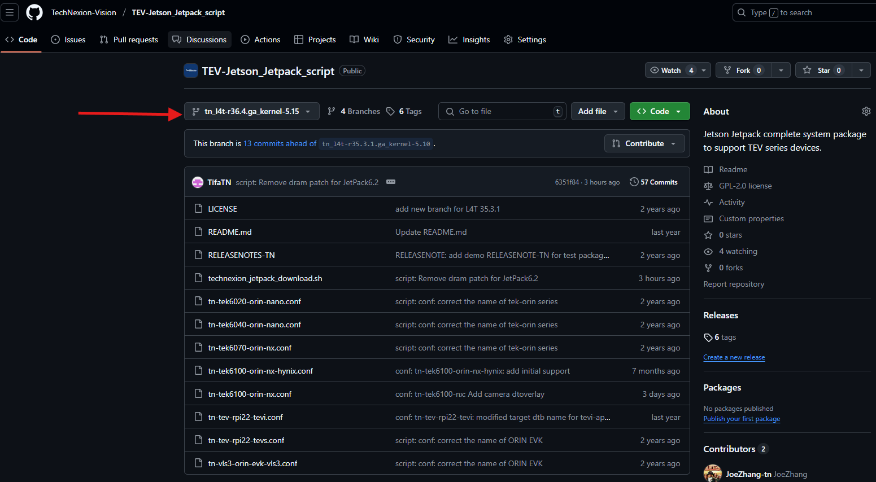Open the repository Settings tab

[525, 40]
